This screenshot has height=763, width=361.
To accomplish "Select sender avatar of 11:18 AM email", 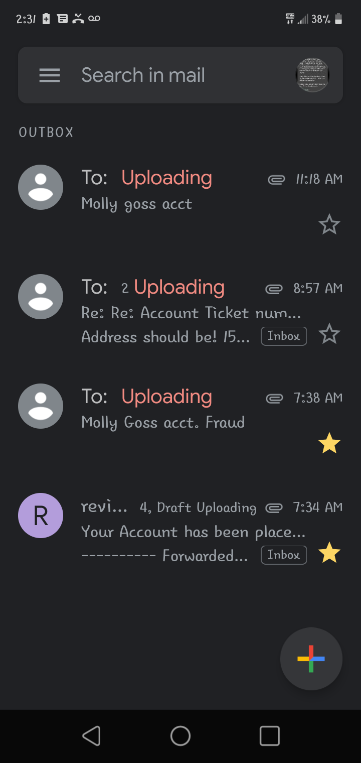I will coord(41,187).
